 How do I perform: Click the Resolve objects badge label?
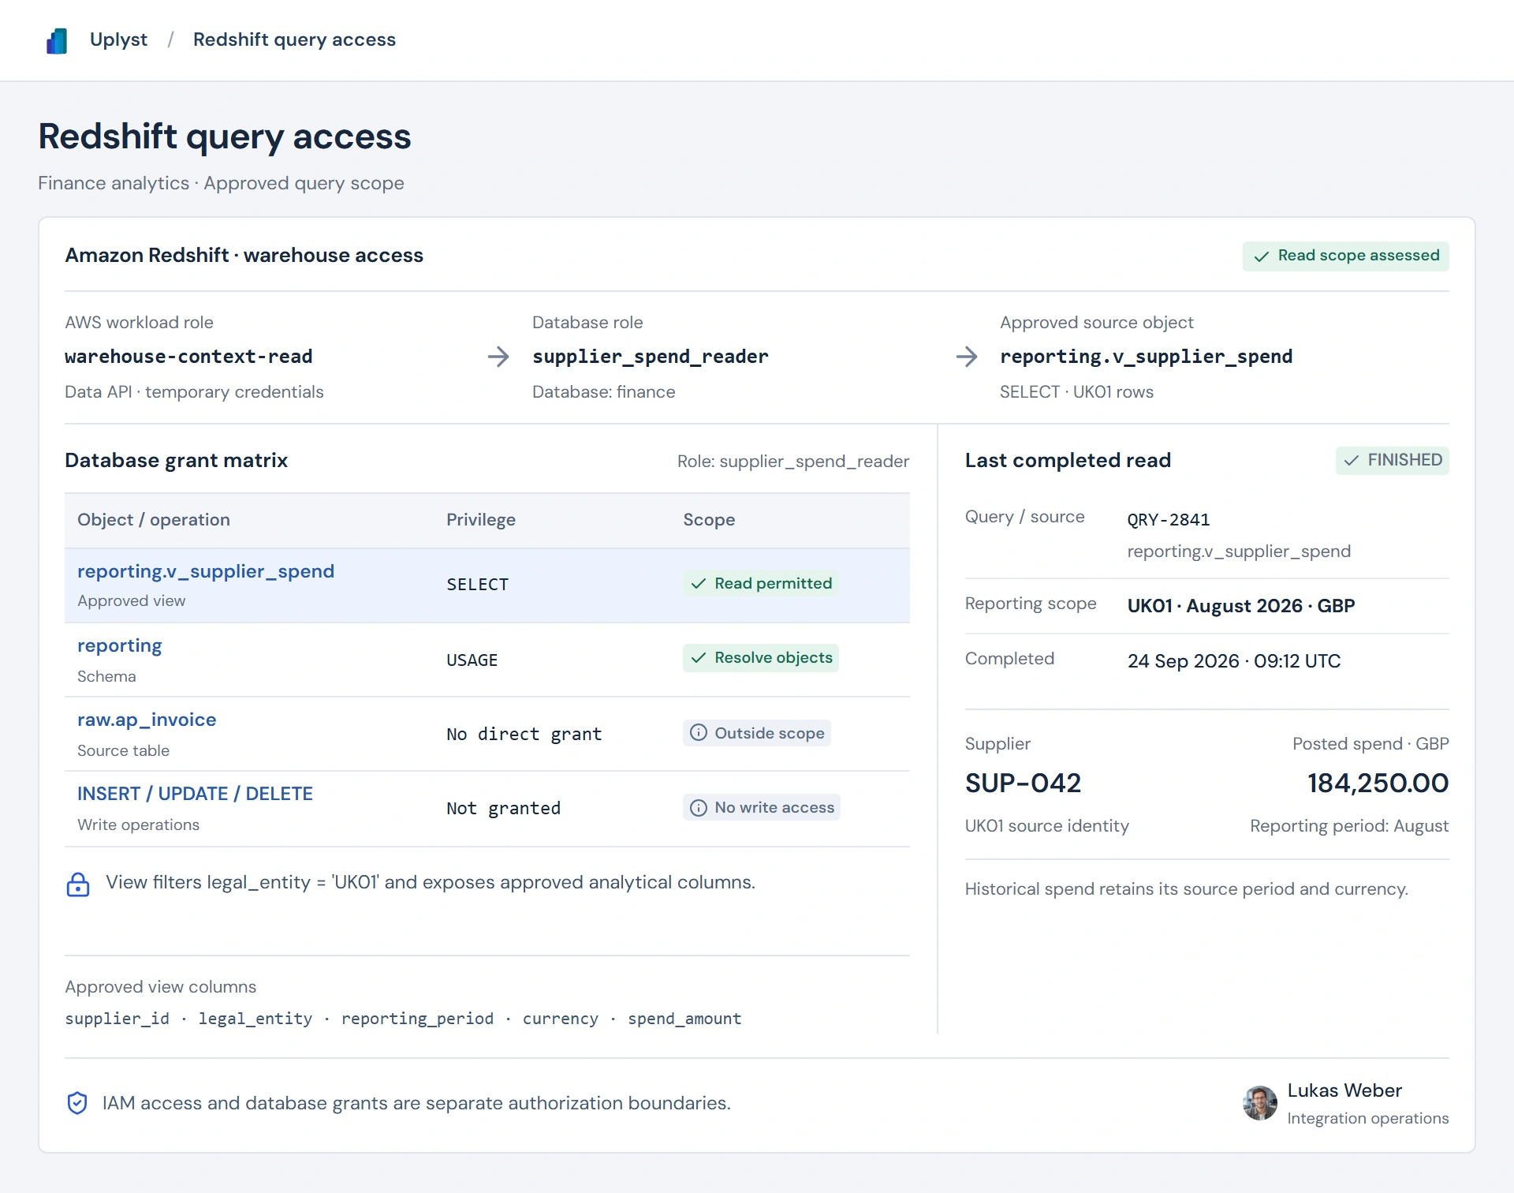coord(773,658)
